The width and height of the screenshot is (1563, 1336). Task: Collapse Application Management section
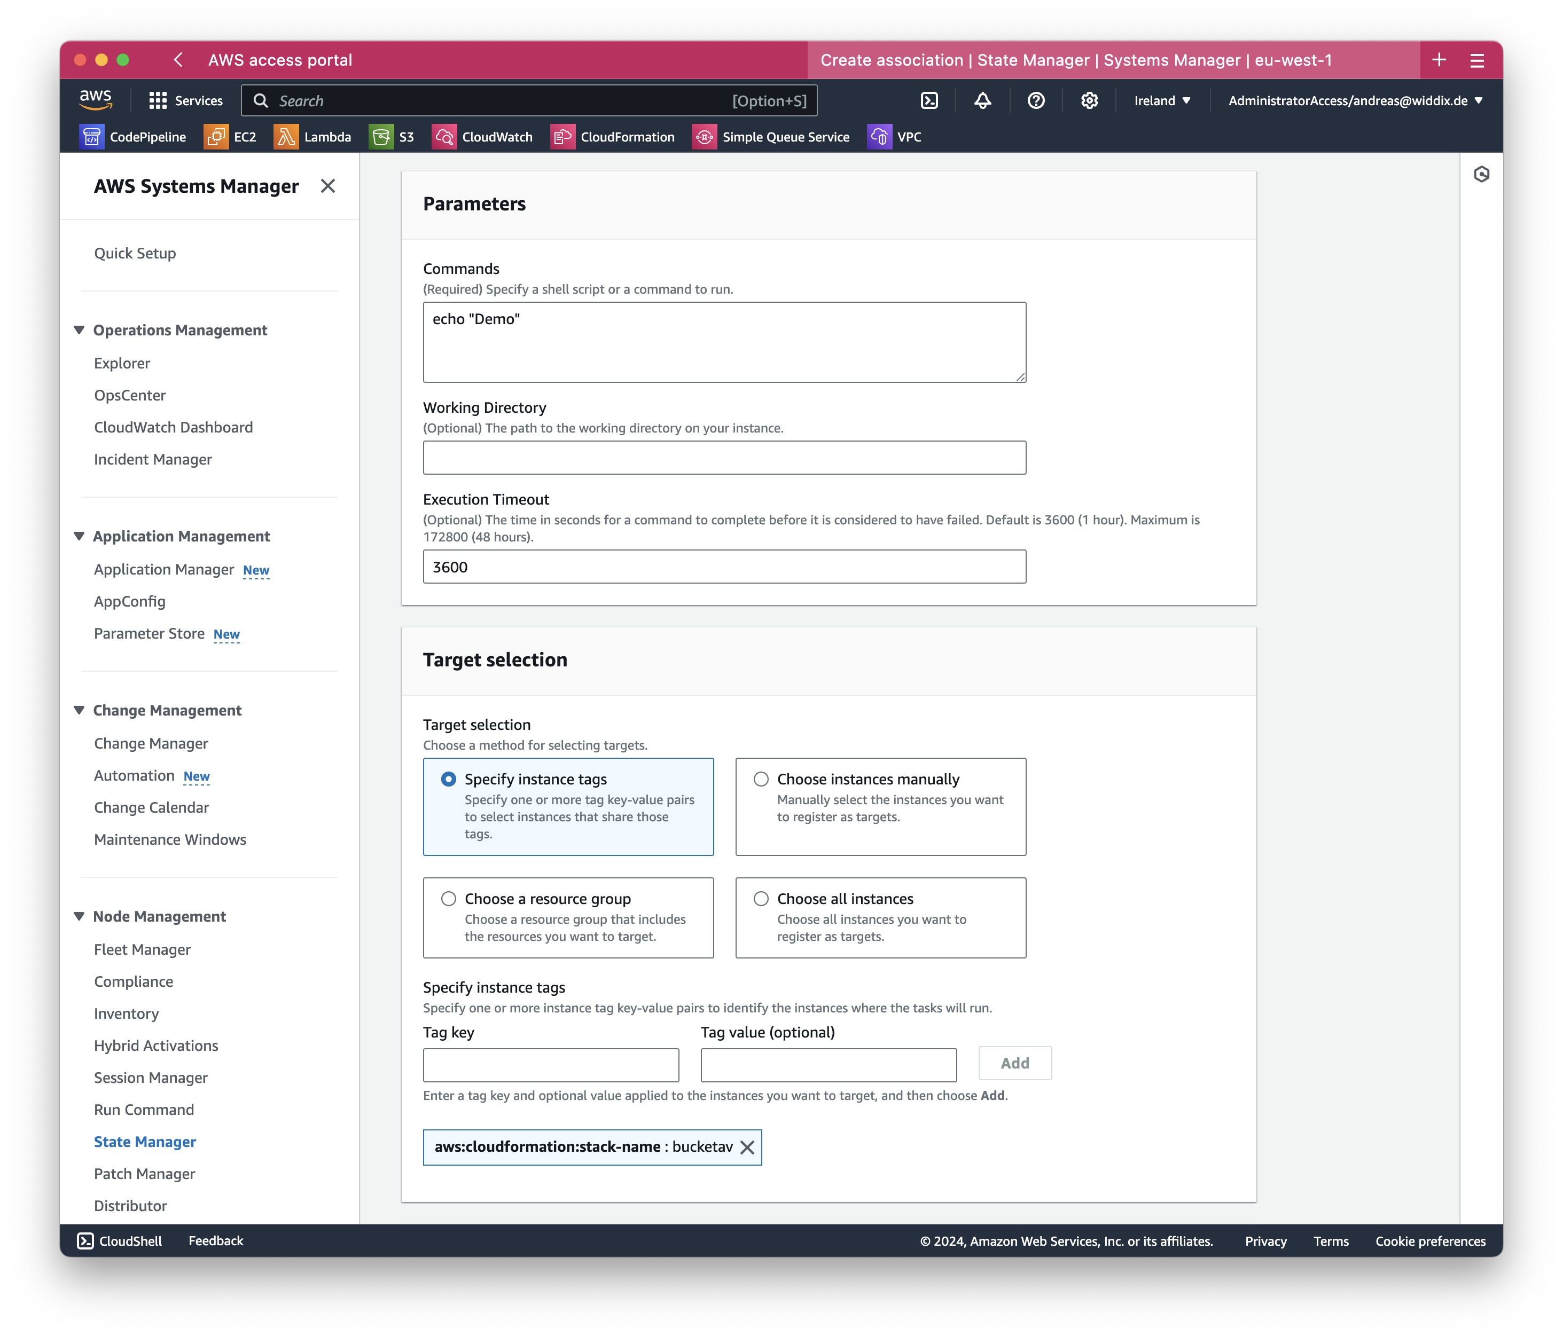pos(79,536)
